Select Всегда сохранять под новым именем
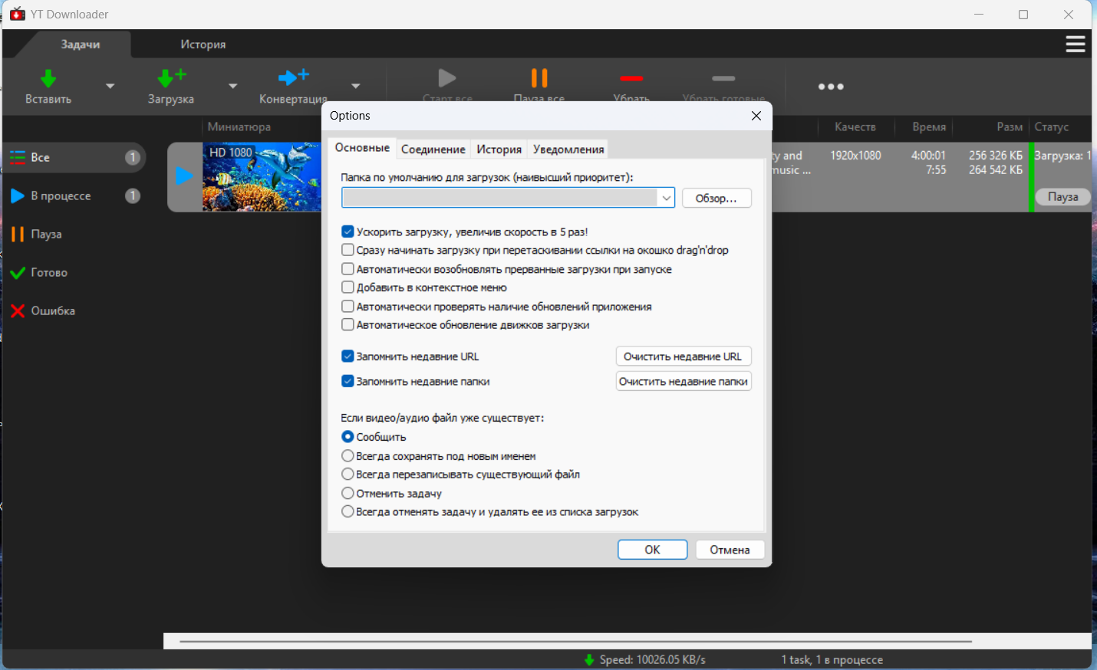This screenshot has height=670, width=1097. [348, 455]
